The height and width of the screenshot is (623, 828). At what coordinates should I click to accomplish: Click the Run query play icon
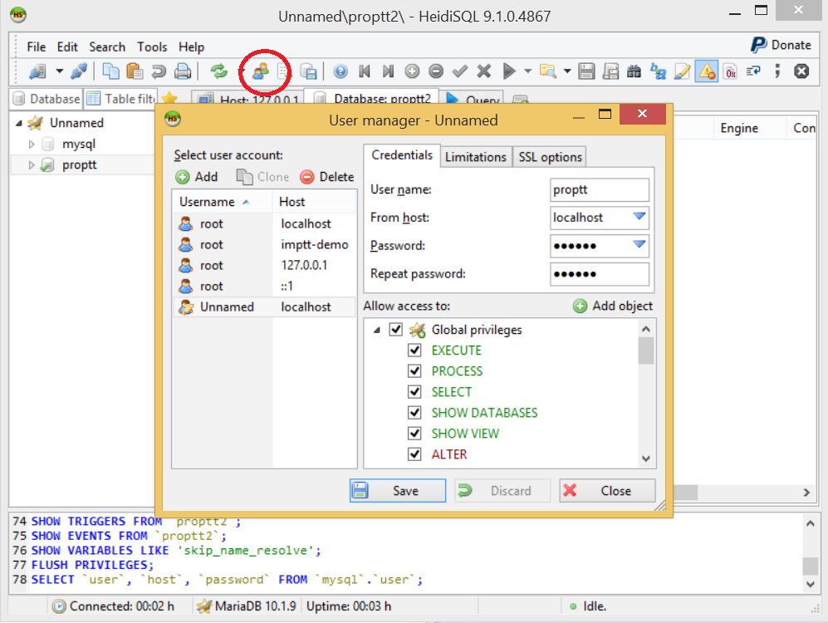pyautogui.click(x=509, y=71)
